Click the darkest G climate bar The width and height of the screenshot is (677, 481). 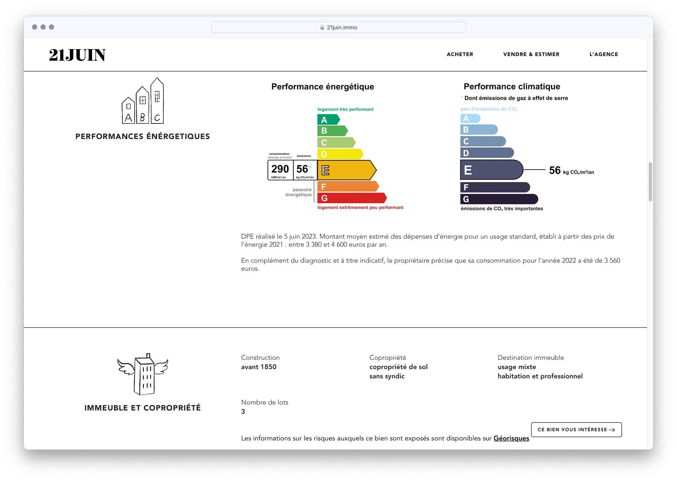[499, 199]
